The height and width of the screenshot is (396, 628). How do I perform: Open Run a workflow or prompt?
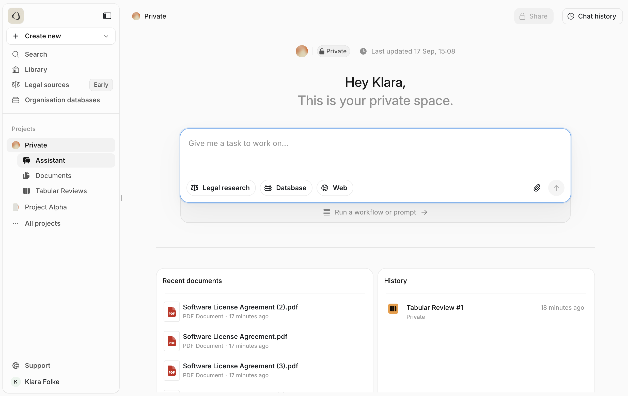(x=375, y=212)
